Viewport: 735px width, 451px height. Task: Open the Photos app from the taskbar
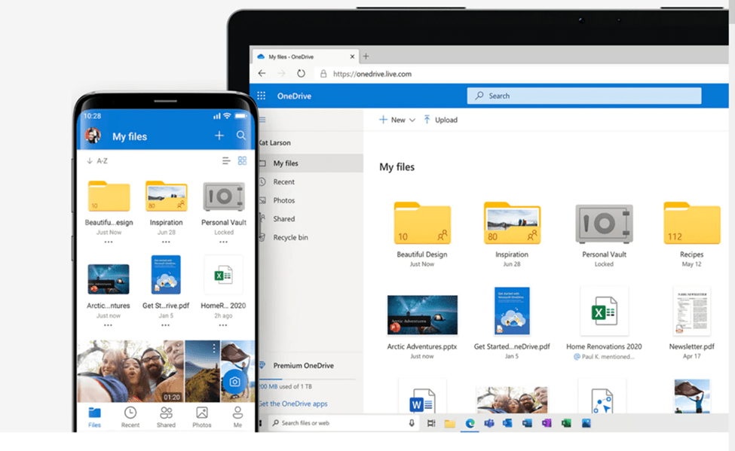coord(586,423)
